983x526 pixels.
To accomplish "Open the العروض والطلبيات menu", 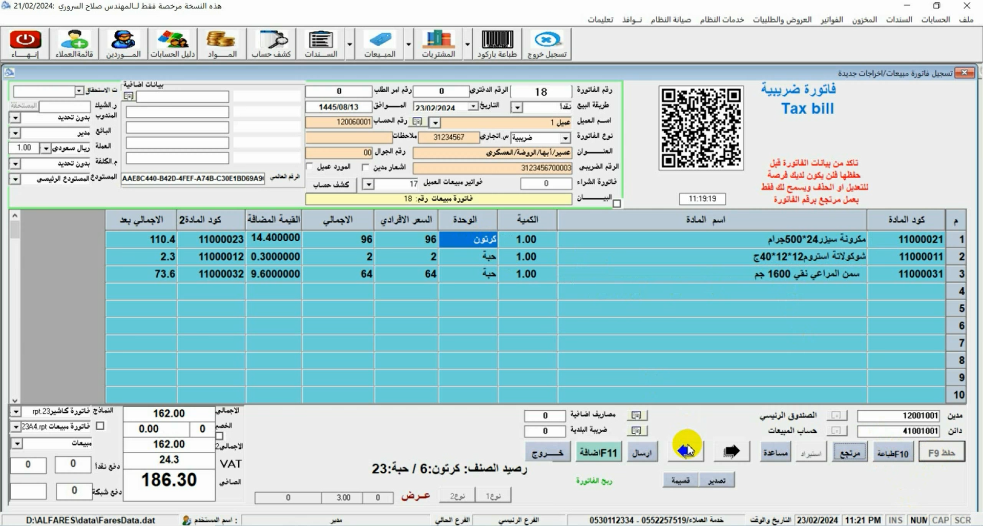I will click(782, 19).
